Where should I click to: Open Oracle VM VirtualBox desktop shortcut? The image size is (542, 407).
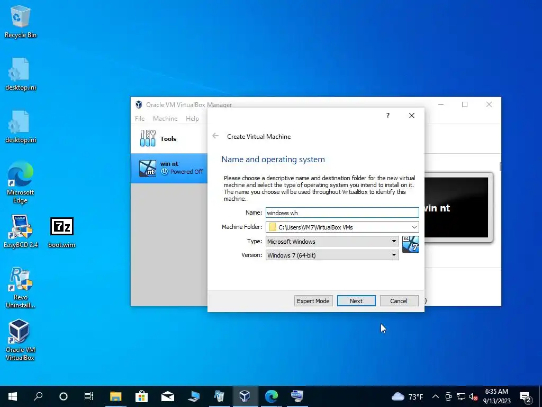click(21, 340)
